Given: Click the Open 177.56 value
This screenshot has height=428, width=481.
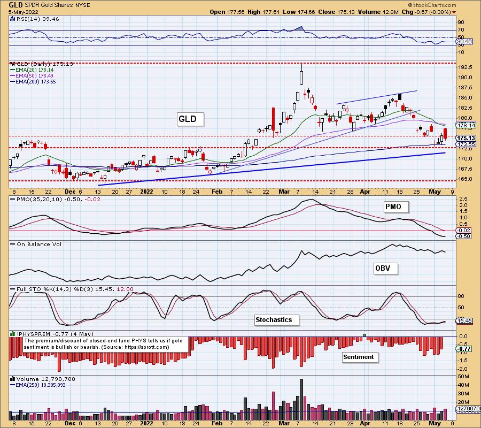Looking at the screenshot, I should 227,12.
